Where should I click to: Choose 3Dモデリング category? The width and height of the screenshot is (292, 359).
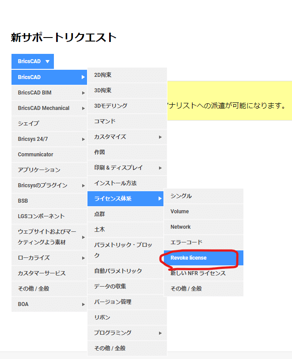pyautogui.click(x=127, y=106)
